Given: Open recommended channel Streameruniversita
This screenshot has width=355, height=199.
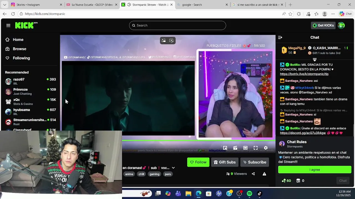Looking at the screenshot, I should click(x=31, y=122).
